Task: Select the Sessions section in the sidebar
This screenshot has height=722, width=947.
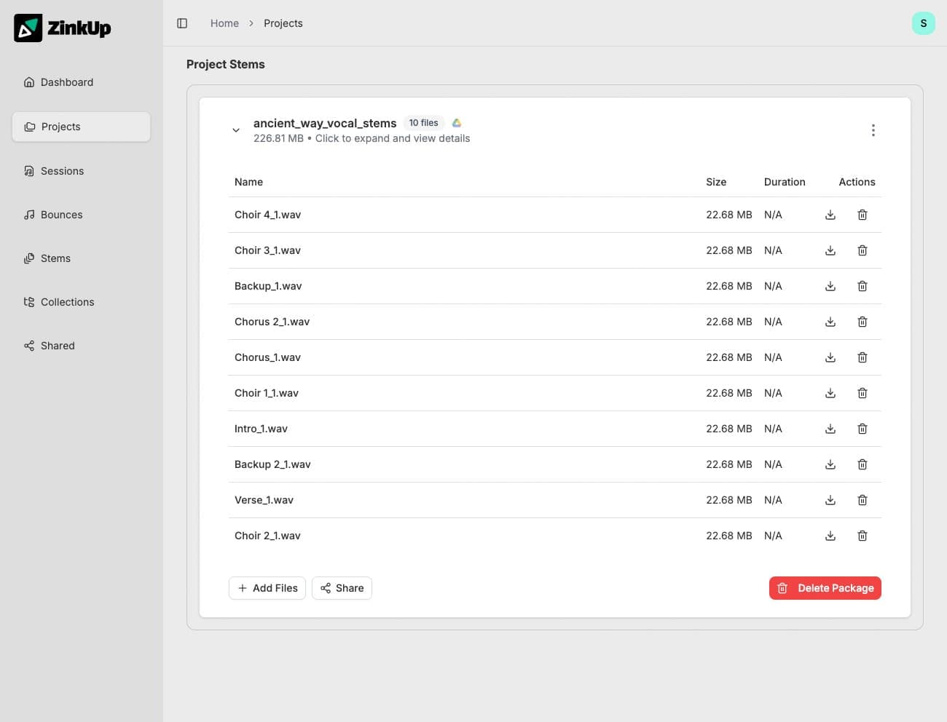Action: tap(62, 170)
